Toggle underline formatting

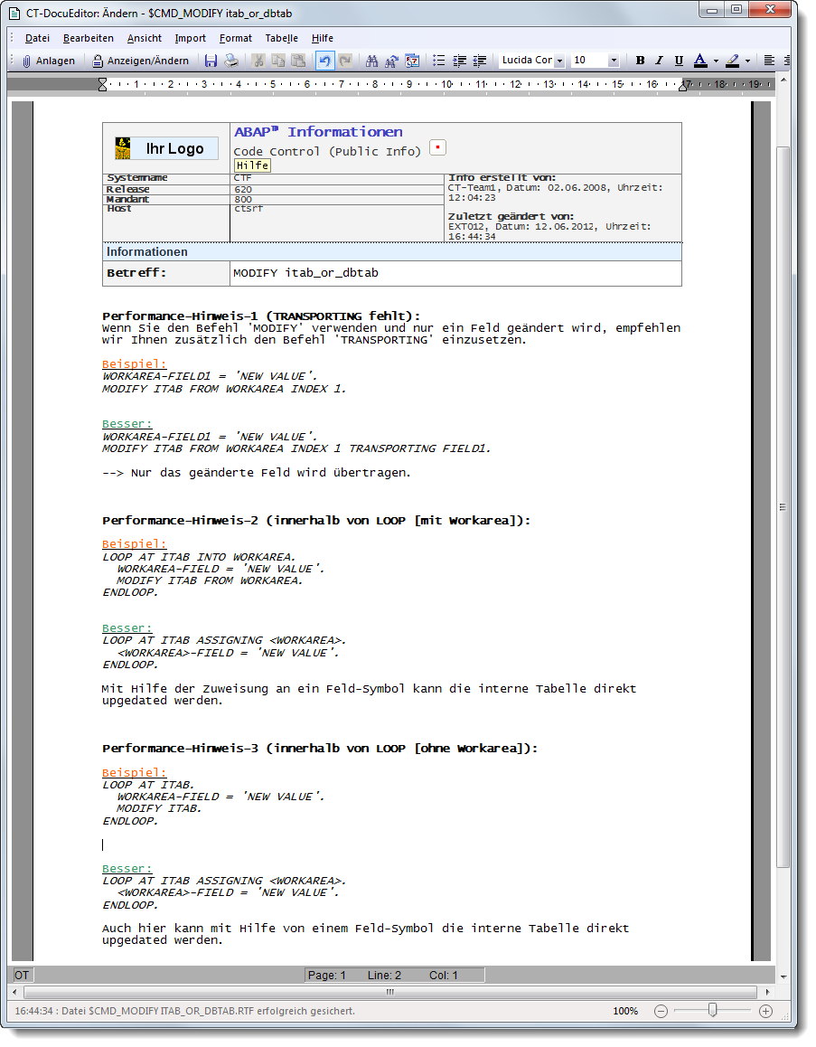click(x=677, y=61)
